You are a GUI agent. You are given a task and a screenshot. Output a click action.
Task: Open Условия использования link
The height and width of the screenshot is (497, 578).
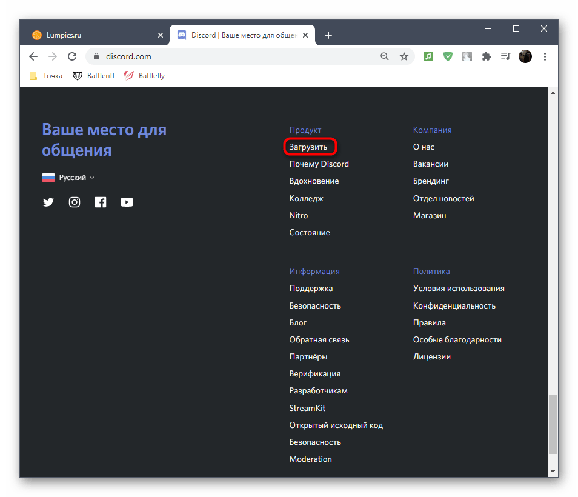tap(459, 289)
